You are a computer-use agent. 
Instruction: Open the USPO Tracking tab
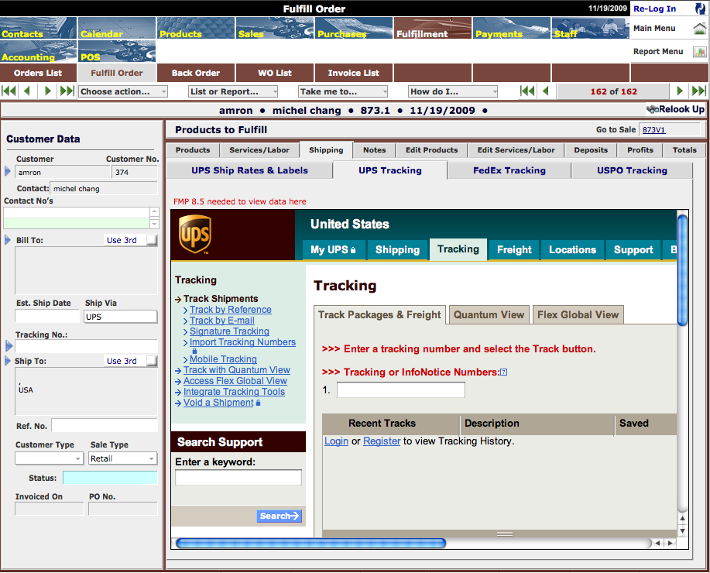click(x=632, y=171)
